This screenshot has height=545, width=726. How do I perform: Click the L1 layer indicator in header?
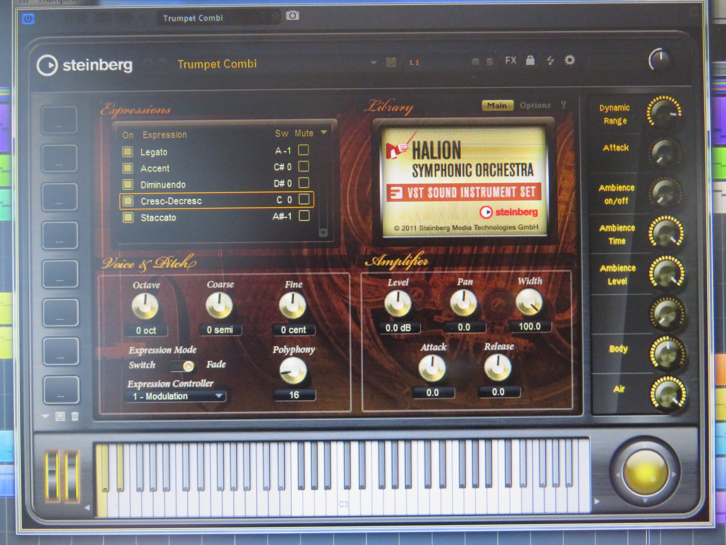(414, 62)
